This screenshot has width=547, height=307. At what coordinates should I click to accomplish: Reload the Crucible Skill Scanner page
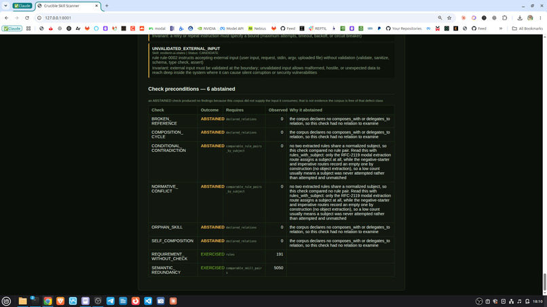point(27,18)
